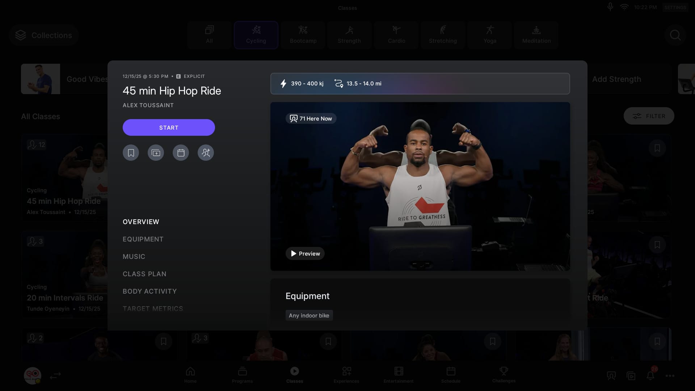The height and width of the screenshot is (391, 695).
Task: Switch to the Yoga category tab
Action: click(489, 35)
